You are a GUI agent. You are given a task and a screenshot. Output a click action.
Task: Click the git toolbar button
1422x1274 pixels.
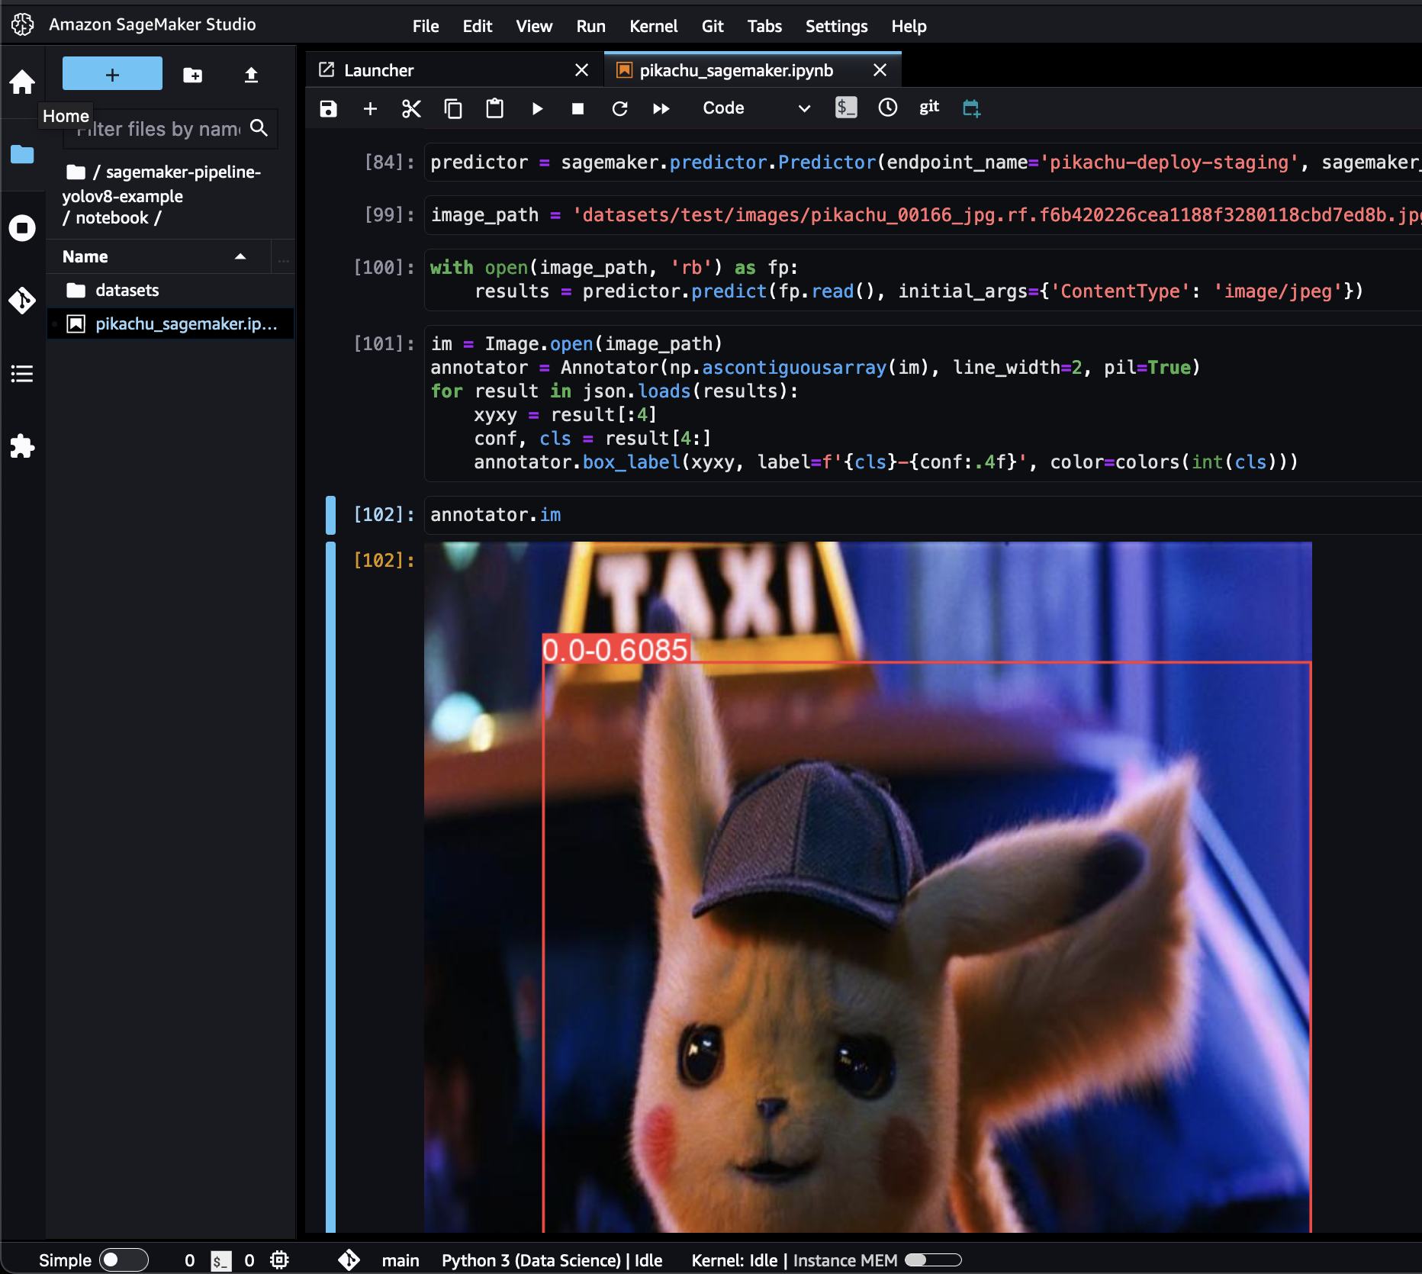coord(929,107)
